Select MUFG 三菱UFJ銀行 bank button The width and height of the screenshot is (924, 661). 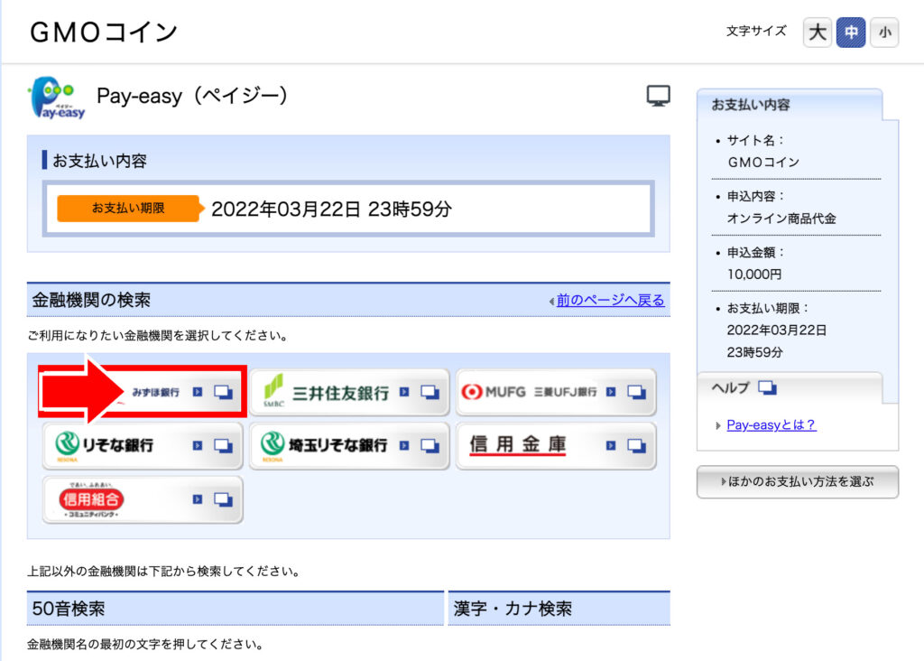(556, 392)
